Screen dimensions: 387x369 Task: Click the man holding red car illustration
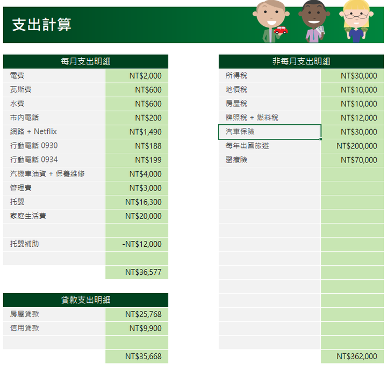[x=271, y=22]
